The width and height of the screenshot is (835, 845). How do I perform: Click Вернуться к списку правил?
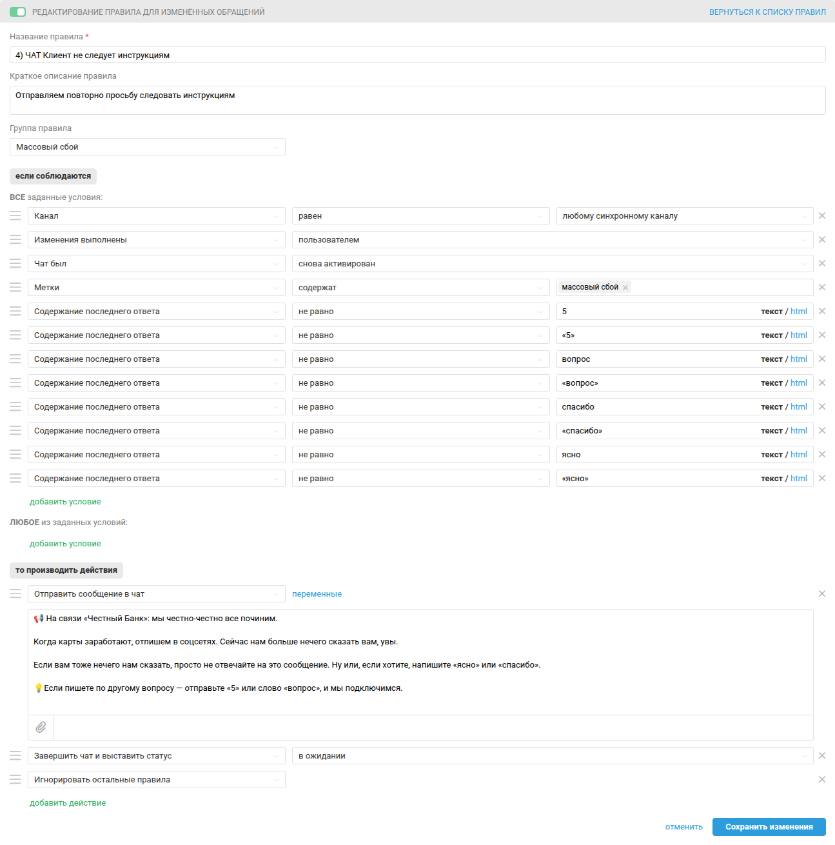tap(767, 12)
